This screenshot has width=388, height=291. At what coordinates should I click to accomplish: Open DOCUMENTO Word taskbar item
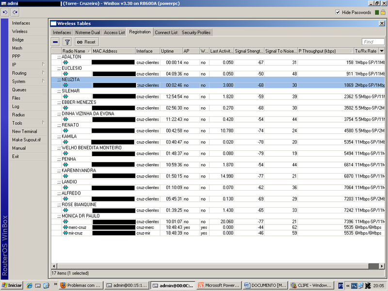[265, 285]
